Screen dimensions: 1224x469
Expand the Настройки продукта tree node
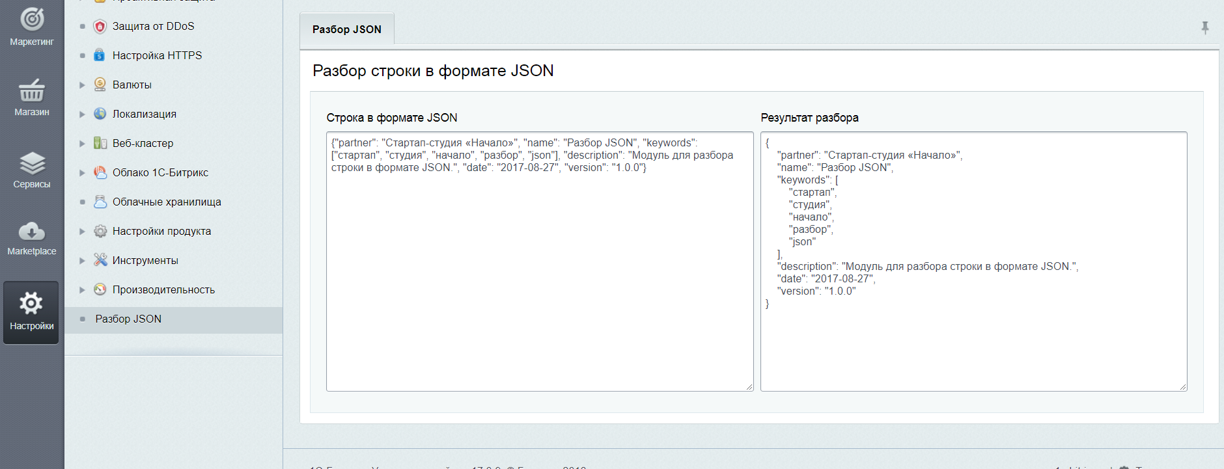[x=82, y=232]
